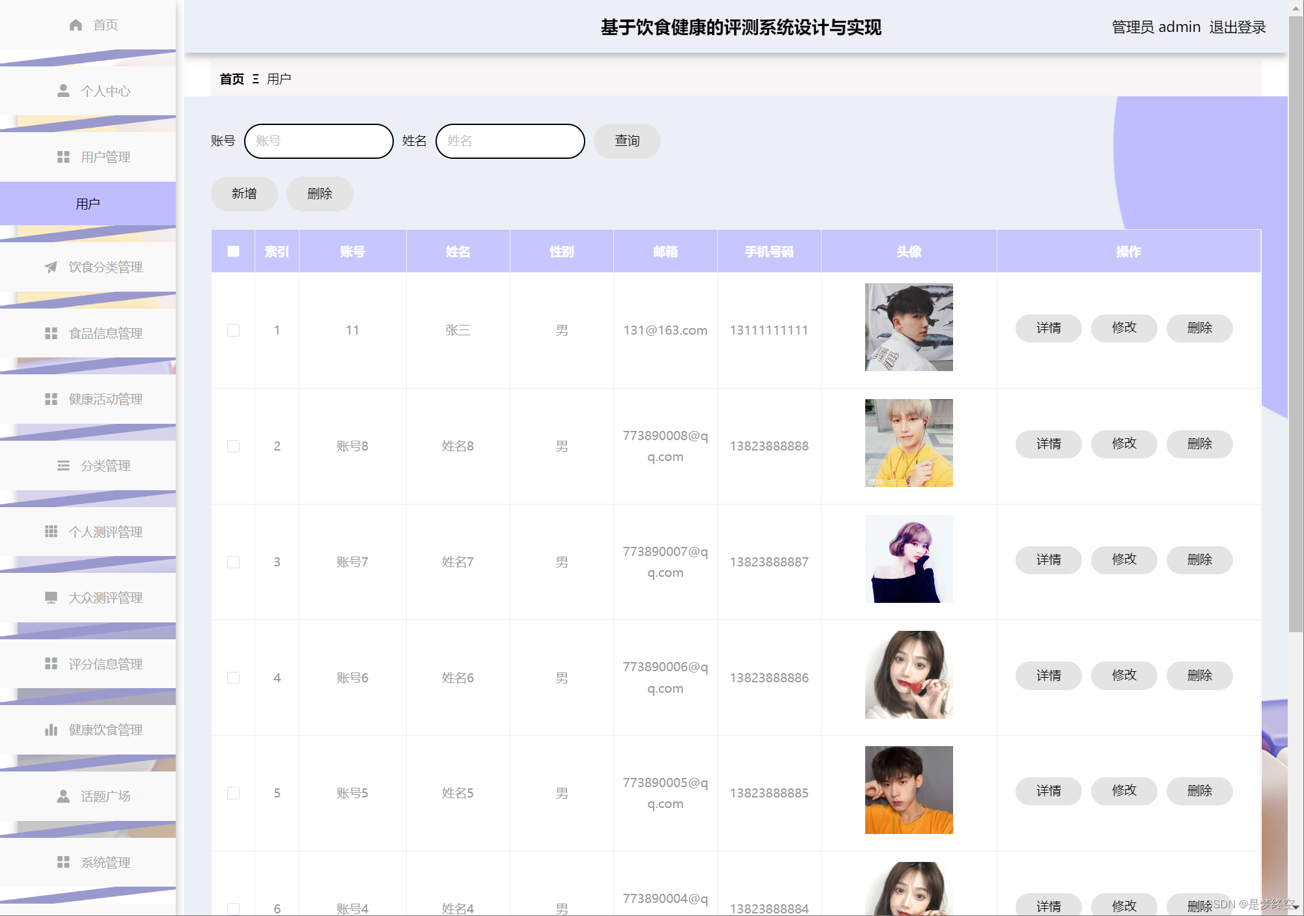Expand 用户管理 menu
Image resolution: width=1304 pixels, height=916 pixels.
pyautogui.click(x=88, y=157)
